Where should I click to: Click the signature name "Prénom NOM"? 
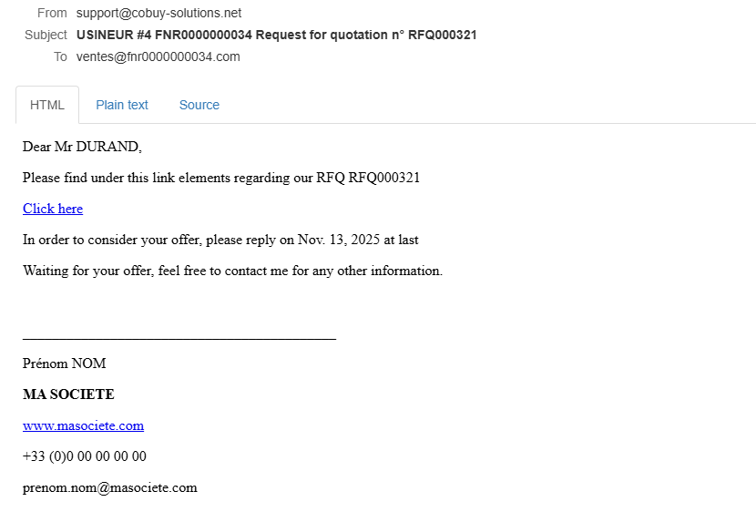point(64,364)
